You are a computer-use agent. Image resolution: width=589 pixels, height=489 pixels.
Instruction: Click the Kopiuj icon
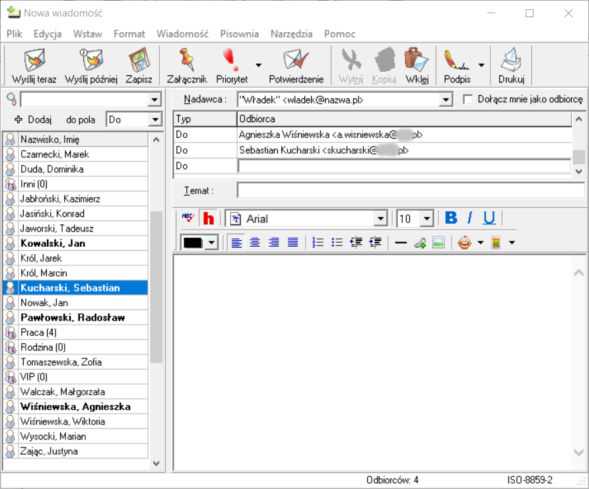[385, 60]
